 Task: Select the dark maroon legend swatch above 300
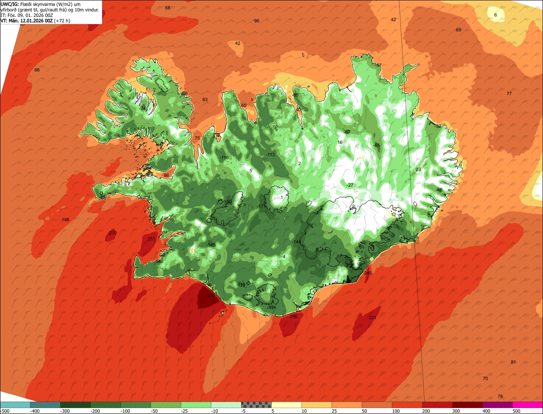click(467, 404)
